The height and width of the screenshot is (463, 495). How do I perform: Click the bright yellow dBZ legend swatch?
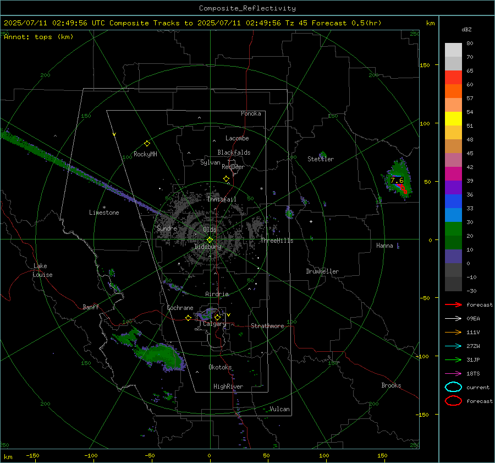click(x=453, y=119)
